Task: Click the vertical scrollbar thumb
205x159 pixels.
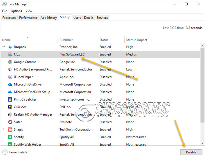Action: point(202,85)
